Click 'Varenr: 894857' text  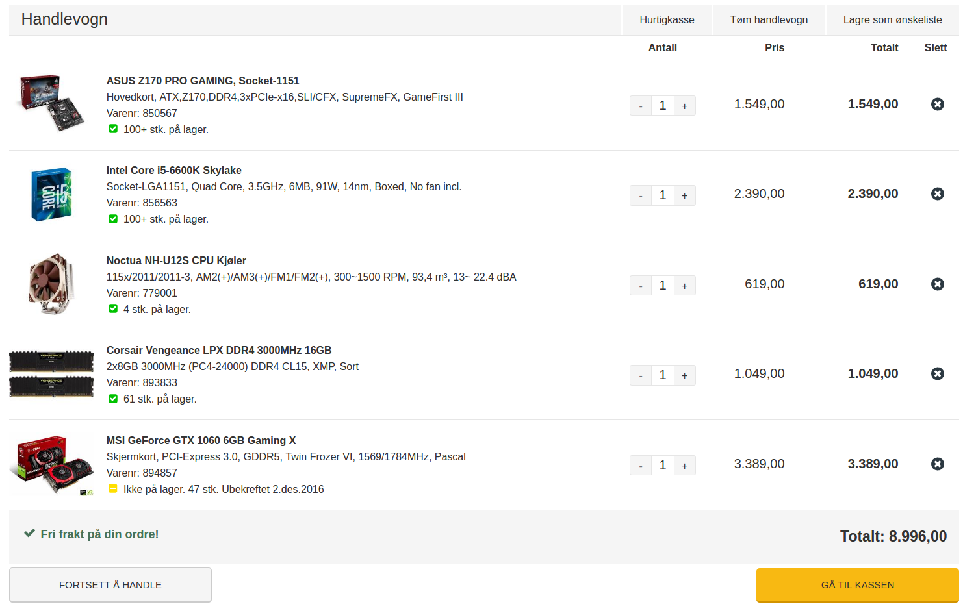142,473
